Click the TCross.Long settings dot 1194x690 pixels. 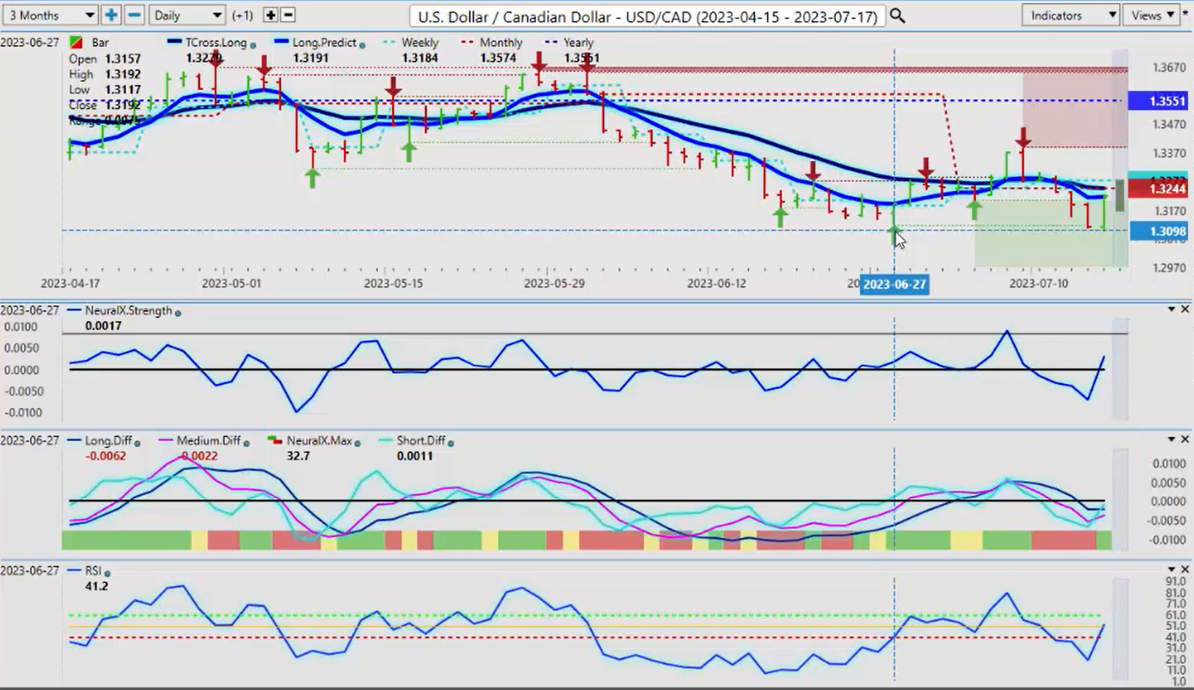tap(253, 43)
